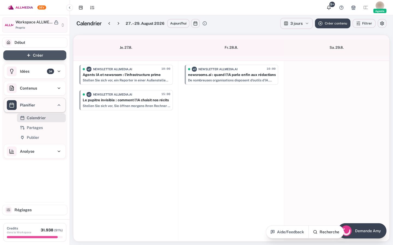Go to next calendar period

(118, 23)
